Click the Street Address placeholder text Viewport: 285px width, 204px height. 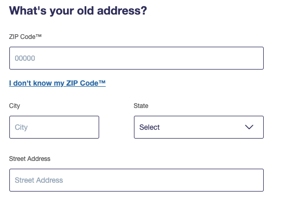(x=39, y=180)
